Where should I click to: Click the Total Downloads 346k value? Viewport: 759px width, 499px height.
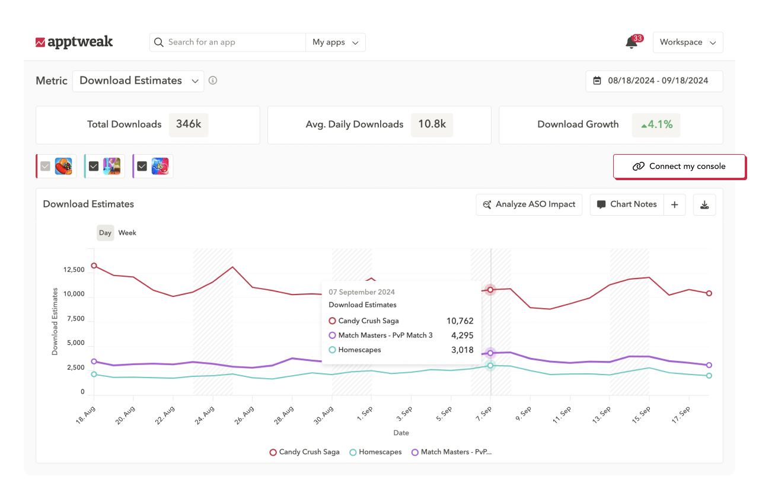click(189, 124)
